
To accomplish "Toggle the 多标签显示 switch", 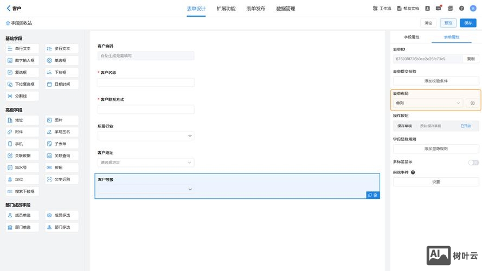I will pyautogui.click(x=473, y=162).
